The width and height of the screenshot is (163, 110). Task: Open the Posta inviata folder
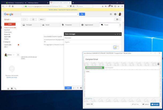click(x=8, y=32)
